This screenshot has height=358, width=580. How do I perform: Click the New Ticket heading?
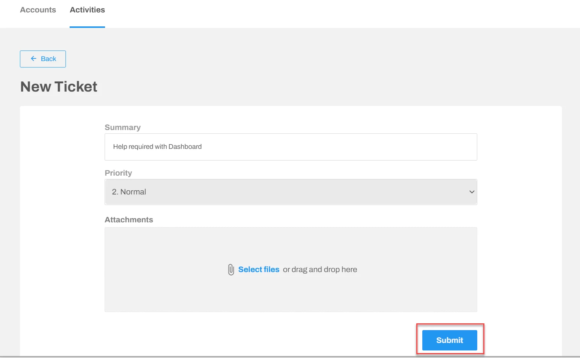(59, 87)
